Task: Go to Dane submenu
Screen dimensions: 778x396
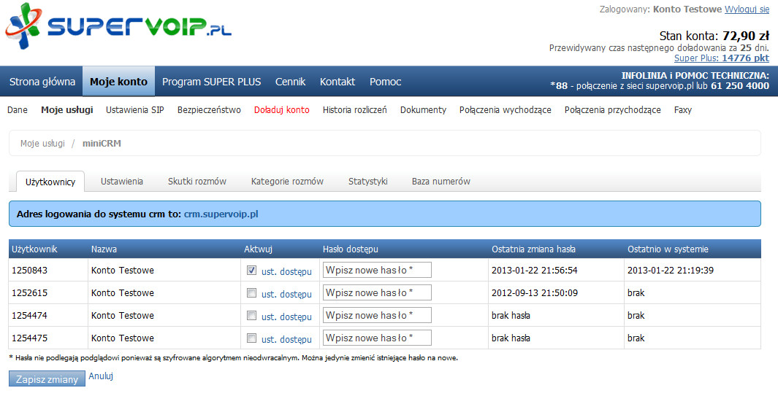Action: (x=18, y=110)
